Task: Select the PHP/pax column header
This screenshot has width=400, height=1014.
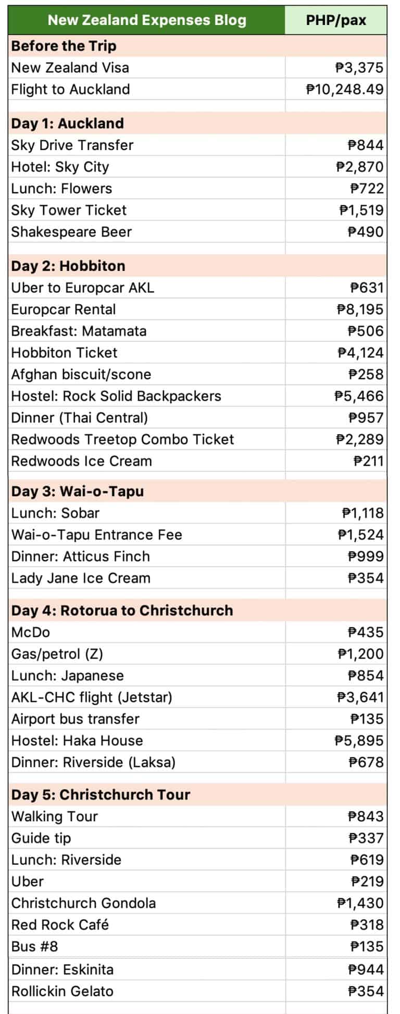Action: [336, 20]
